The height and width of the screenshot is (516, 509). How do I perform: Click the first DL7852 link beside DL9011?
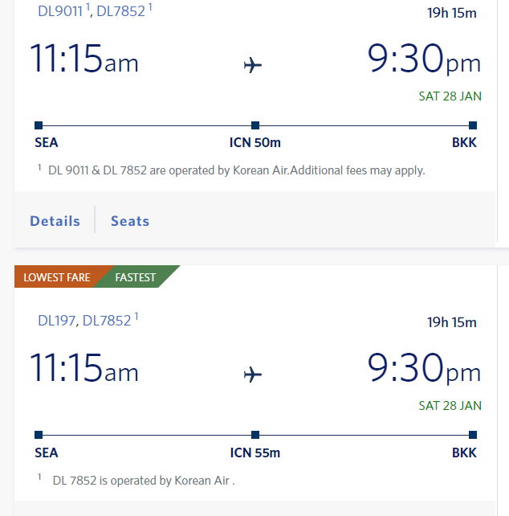(120, 11)
